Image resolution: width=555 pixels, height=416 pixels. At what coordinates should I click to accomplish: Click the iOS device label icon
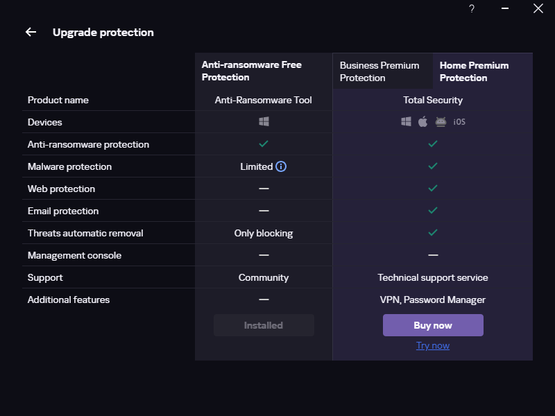pyautogui.click(x=459, y=122)
